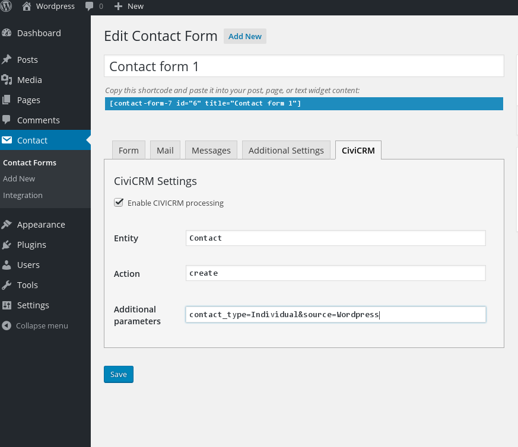518x447 pixels.
Task: Open Integration submenu link
Action: (x=23, y=196)
